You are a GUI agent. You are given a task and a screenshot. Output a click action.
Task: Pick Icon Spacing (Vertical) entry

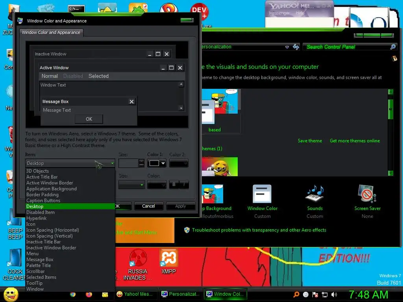point(70,236)
